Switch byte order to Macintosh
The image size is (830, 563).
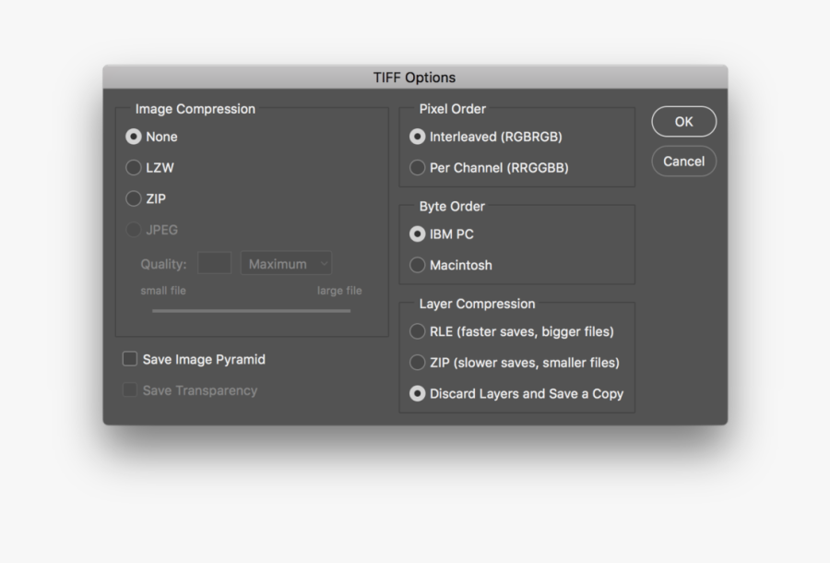coord(418,265)
